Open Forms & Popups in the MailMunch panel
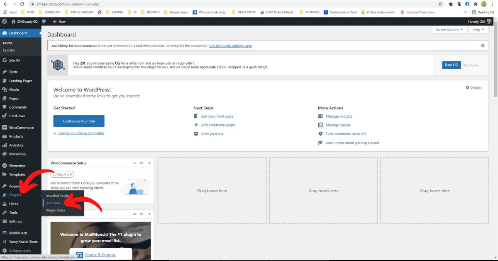Viewport: 498px width, 261px height. pos(100,254)
